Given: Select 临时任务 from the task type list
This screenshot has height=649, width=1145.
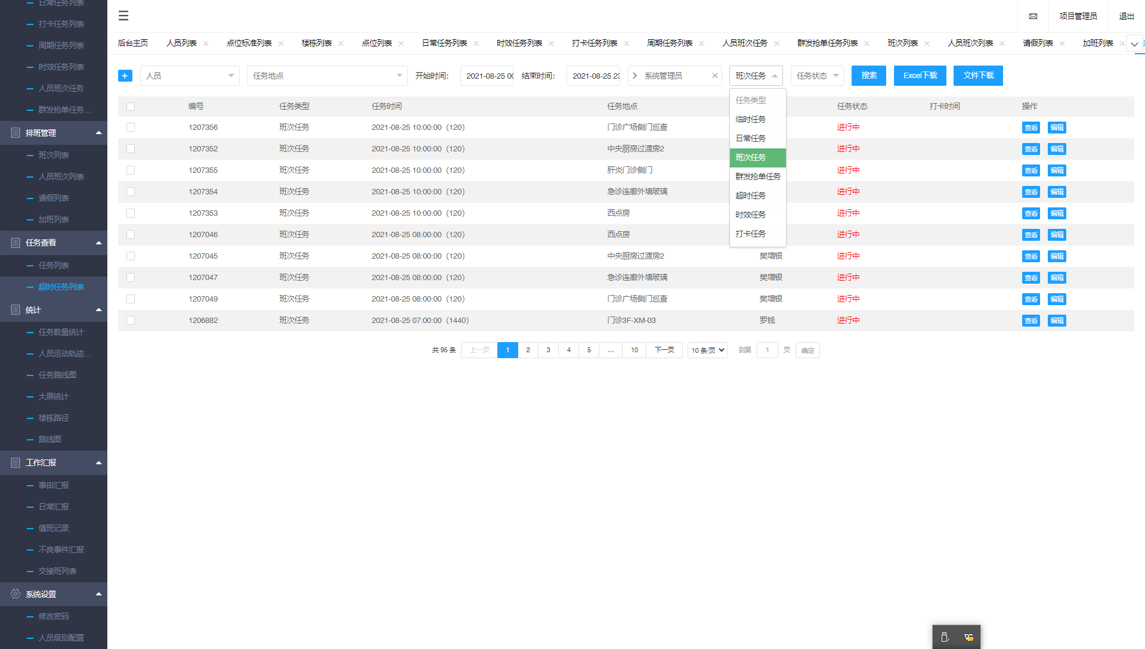Looking at the screenshot, I should 758,120.
